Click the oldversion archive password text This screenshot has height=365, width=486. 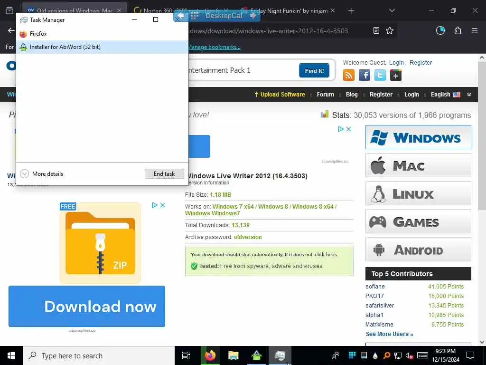(x=248, y=237)
